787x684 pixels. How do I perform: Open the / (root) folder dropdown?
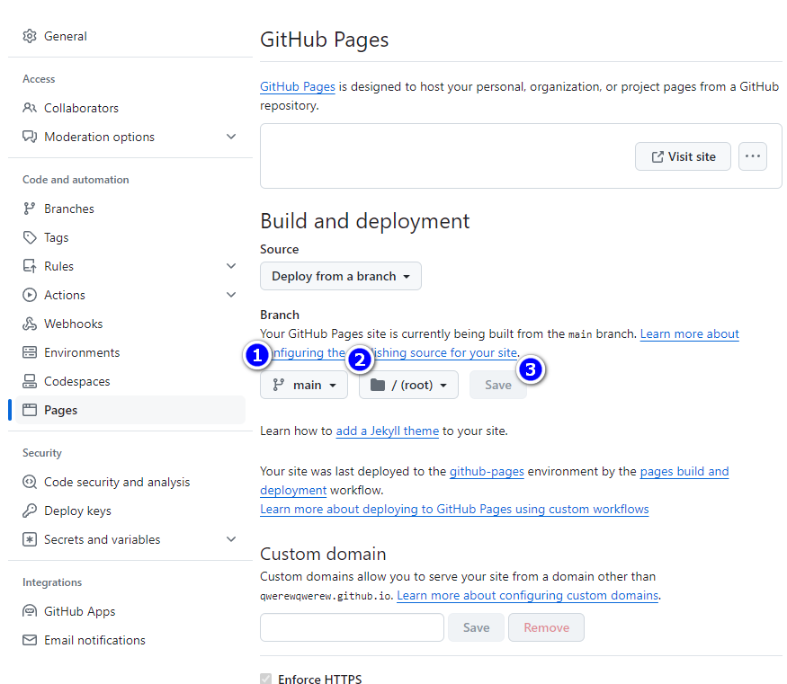[x=408, y=385]
